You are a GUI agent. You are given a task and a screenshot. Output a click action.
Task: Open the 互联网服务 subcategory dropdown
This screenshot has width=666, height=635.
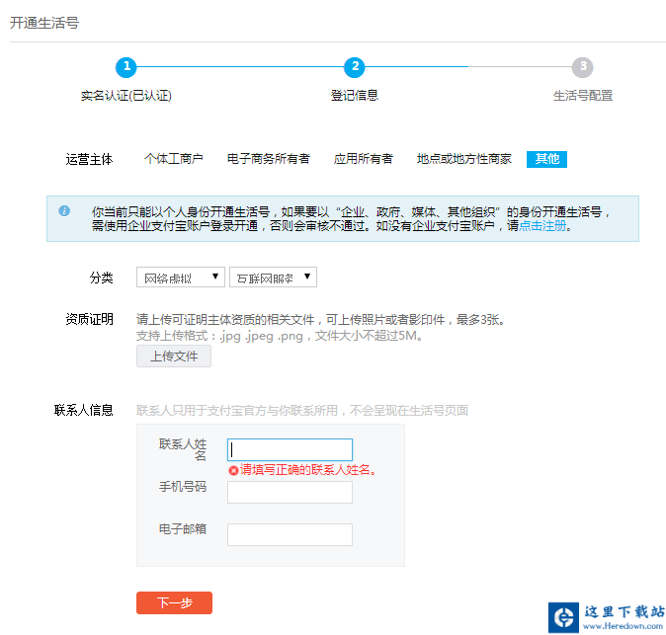pyautogui.click(x=273, y=278)
